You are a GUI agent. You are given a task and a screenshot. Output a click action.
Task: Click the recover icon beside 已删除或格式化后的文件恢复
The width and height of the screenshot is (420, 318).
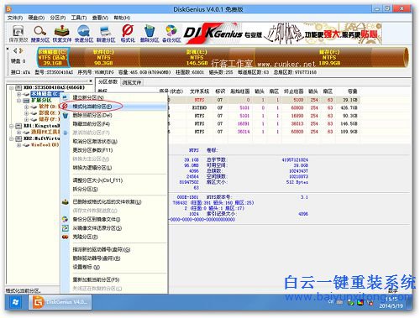tap(66, 201)
